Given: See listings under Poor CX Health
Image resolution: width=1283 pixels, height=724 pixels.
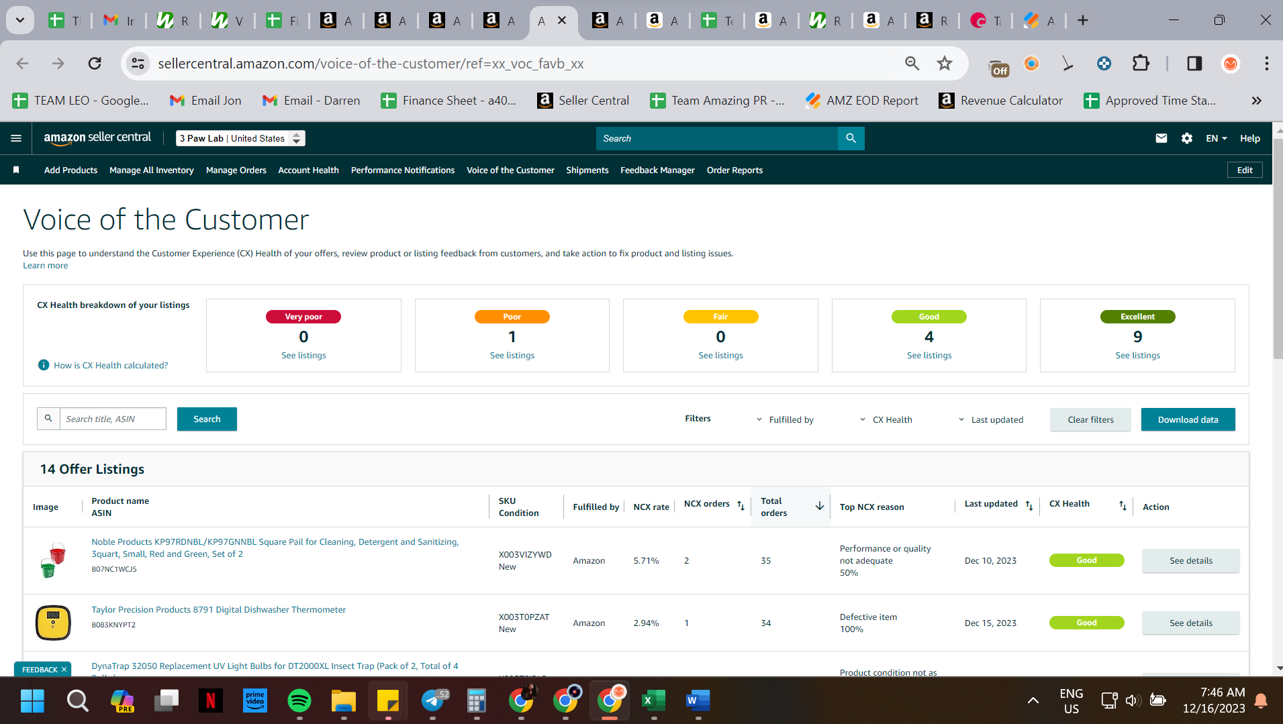Looking at the screenshot, I should pyautogui.click(x=512, y=355).
